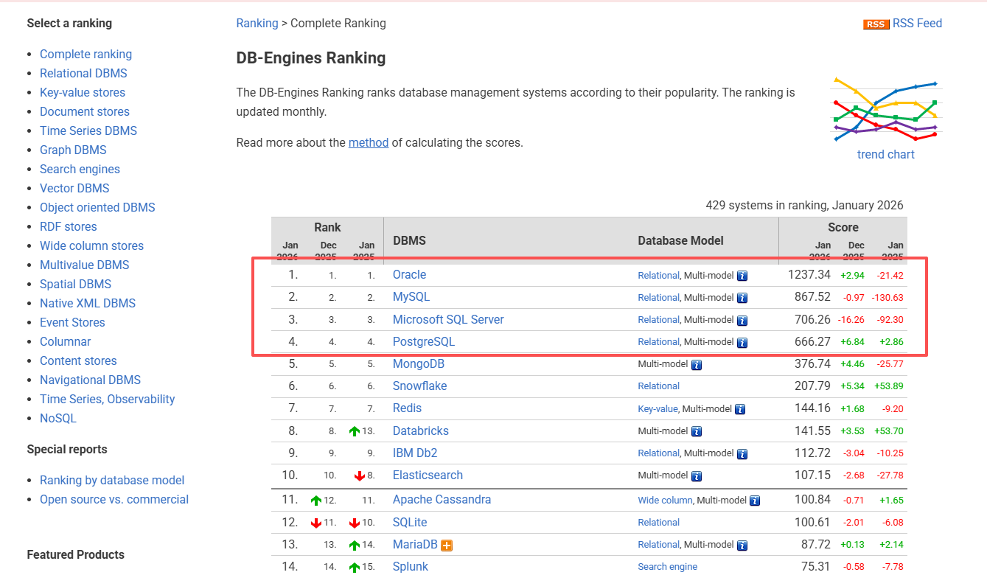Open the trend chart link
The width and height of the screenshot is (987, 575).
point(885,155)
